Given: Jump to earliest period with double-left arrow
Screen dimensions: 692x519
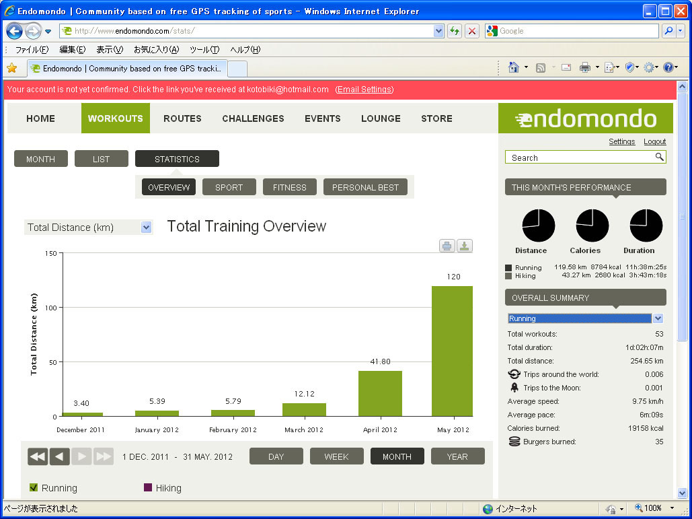Looking at the screenshot, I should [x=38, y=457].
